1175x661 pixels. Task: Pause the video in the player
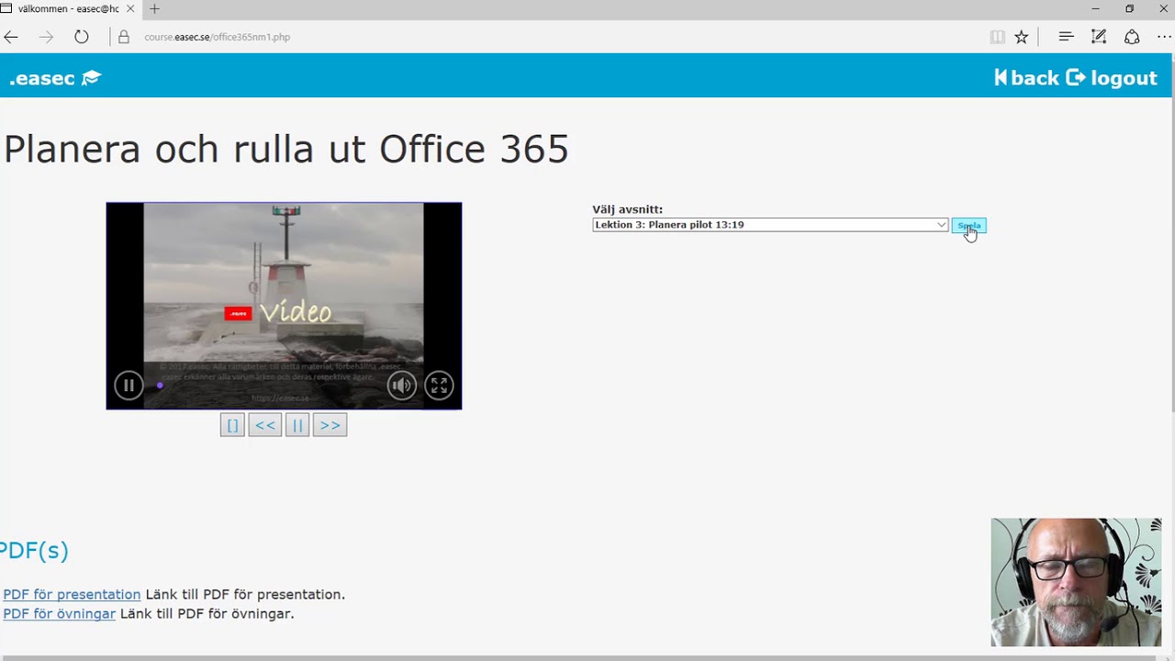(x=129, y=385)
